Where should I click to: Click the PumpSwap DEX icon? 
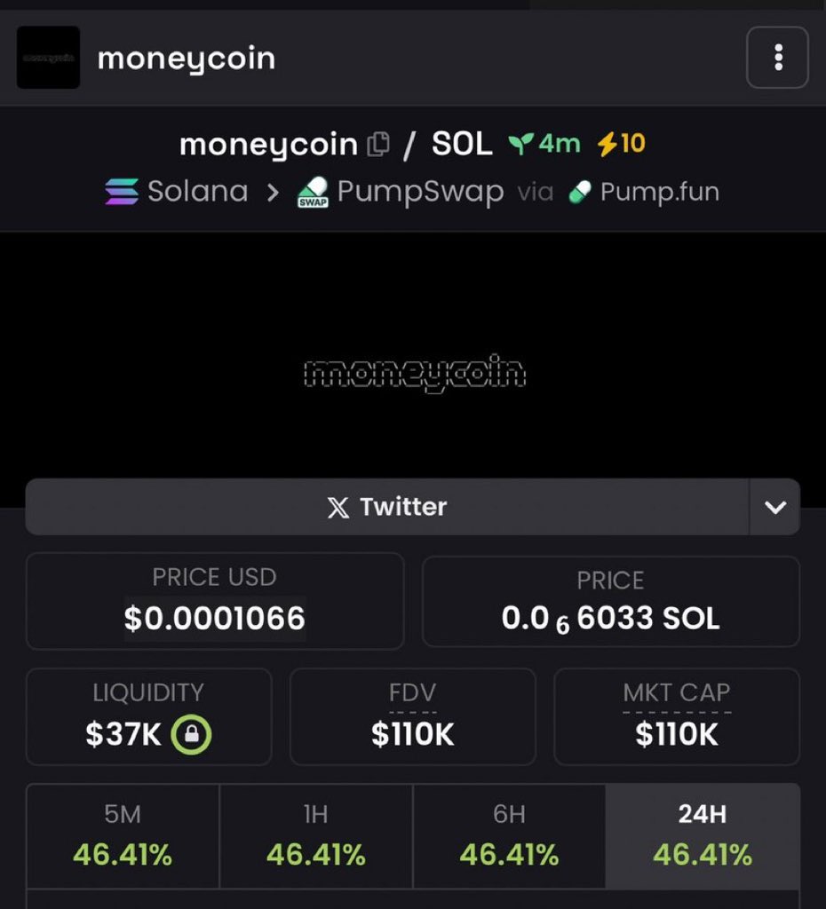(x=312, y=192)
